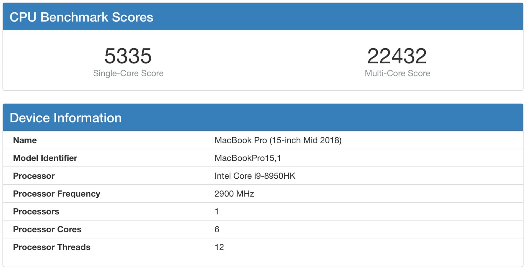Select the Model Identifier label
Screen dimensions: 526x270
[x=45, y=158]
